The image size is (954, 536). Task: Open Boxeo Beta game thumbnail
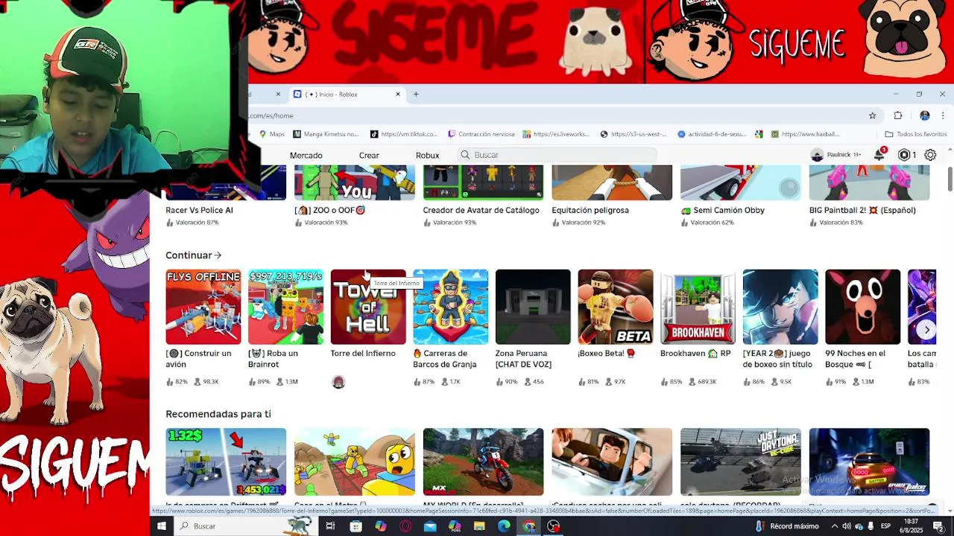click(x=616, y=307)
